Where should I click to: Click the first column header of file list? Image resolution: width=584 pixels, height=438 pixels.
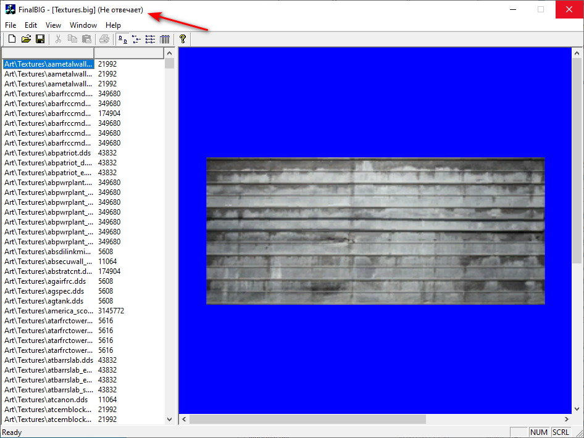coord(48,53)
